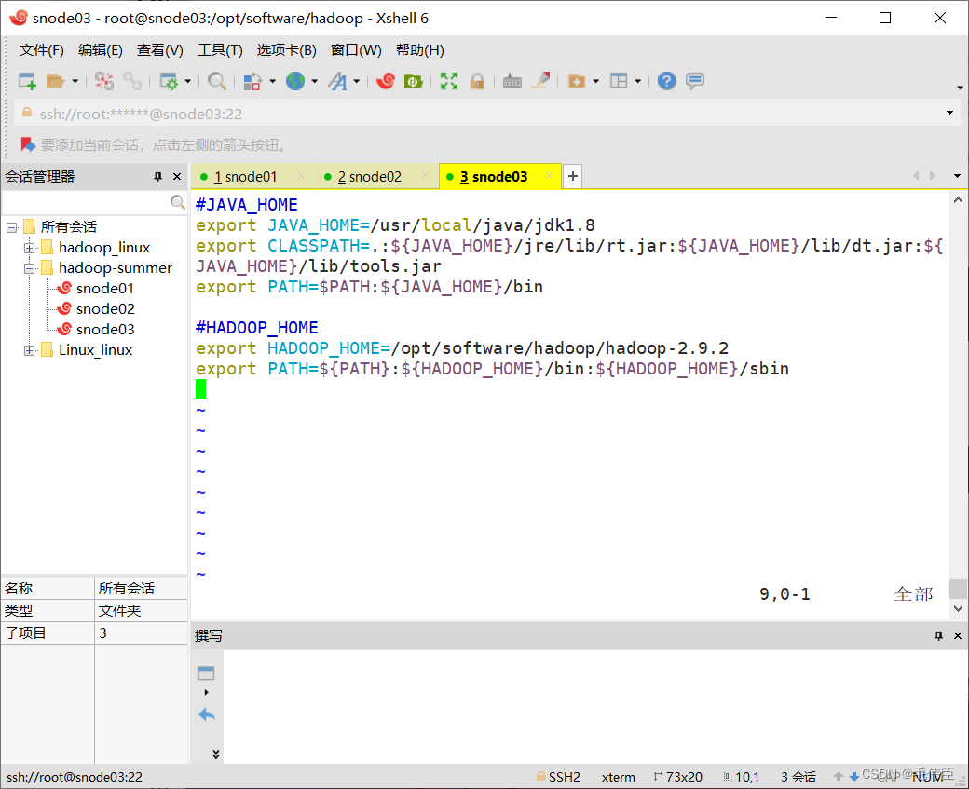Click the font A toolbar icon

click(337, 81)
